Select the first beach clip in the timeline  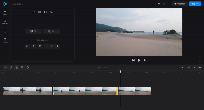click(28, 91)
